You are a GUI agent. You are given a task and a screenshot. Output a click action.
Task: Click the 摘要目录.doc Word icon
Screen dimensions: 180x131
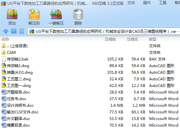point(4,125)
